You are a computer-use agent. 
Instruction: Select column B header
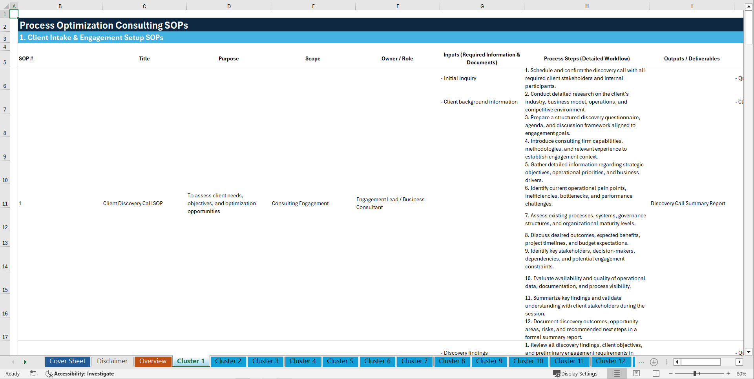point(60,6)
